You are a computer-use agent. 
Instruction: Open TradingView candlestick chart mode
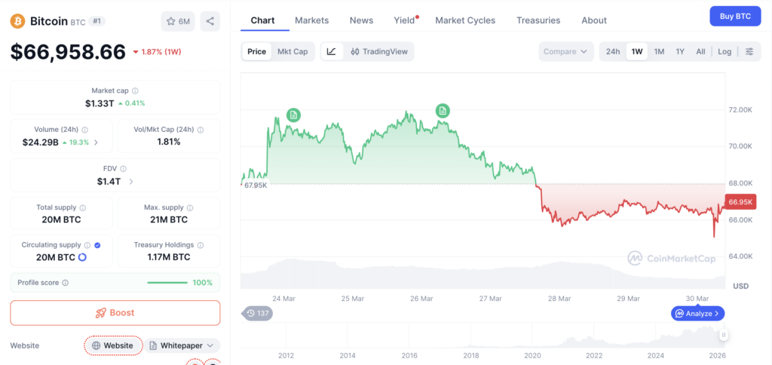(x=378, y=52)
